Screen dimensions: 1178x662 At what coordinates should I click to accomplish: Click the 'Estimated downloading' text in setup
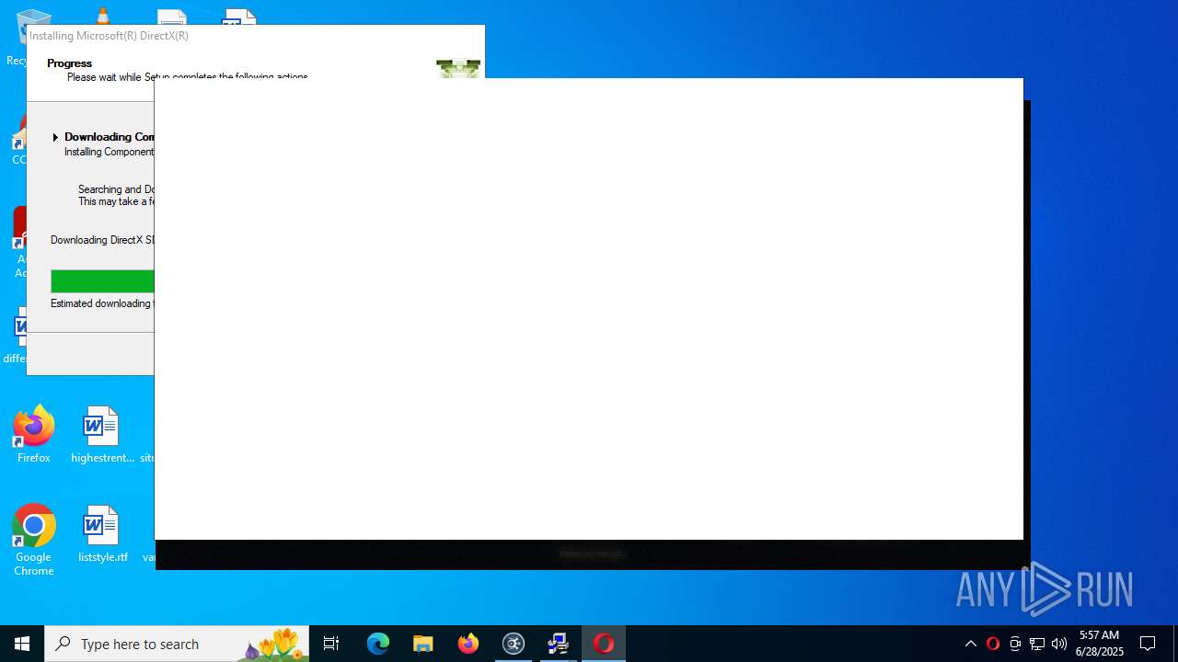(101, 303)
